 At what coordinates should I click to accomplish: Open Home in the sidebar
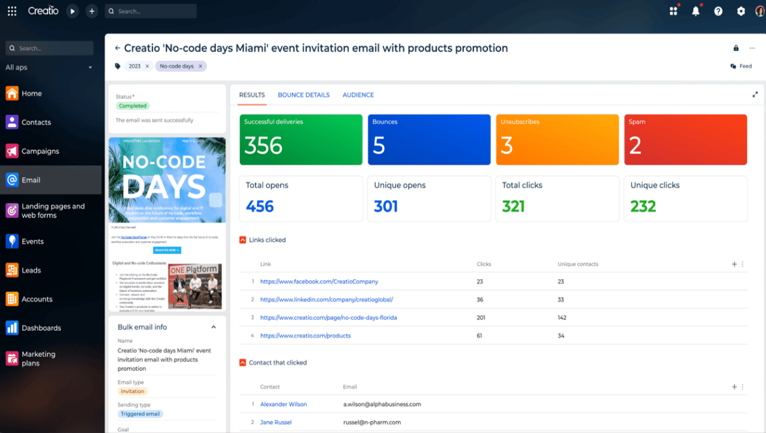51,93
